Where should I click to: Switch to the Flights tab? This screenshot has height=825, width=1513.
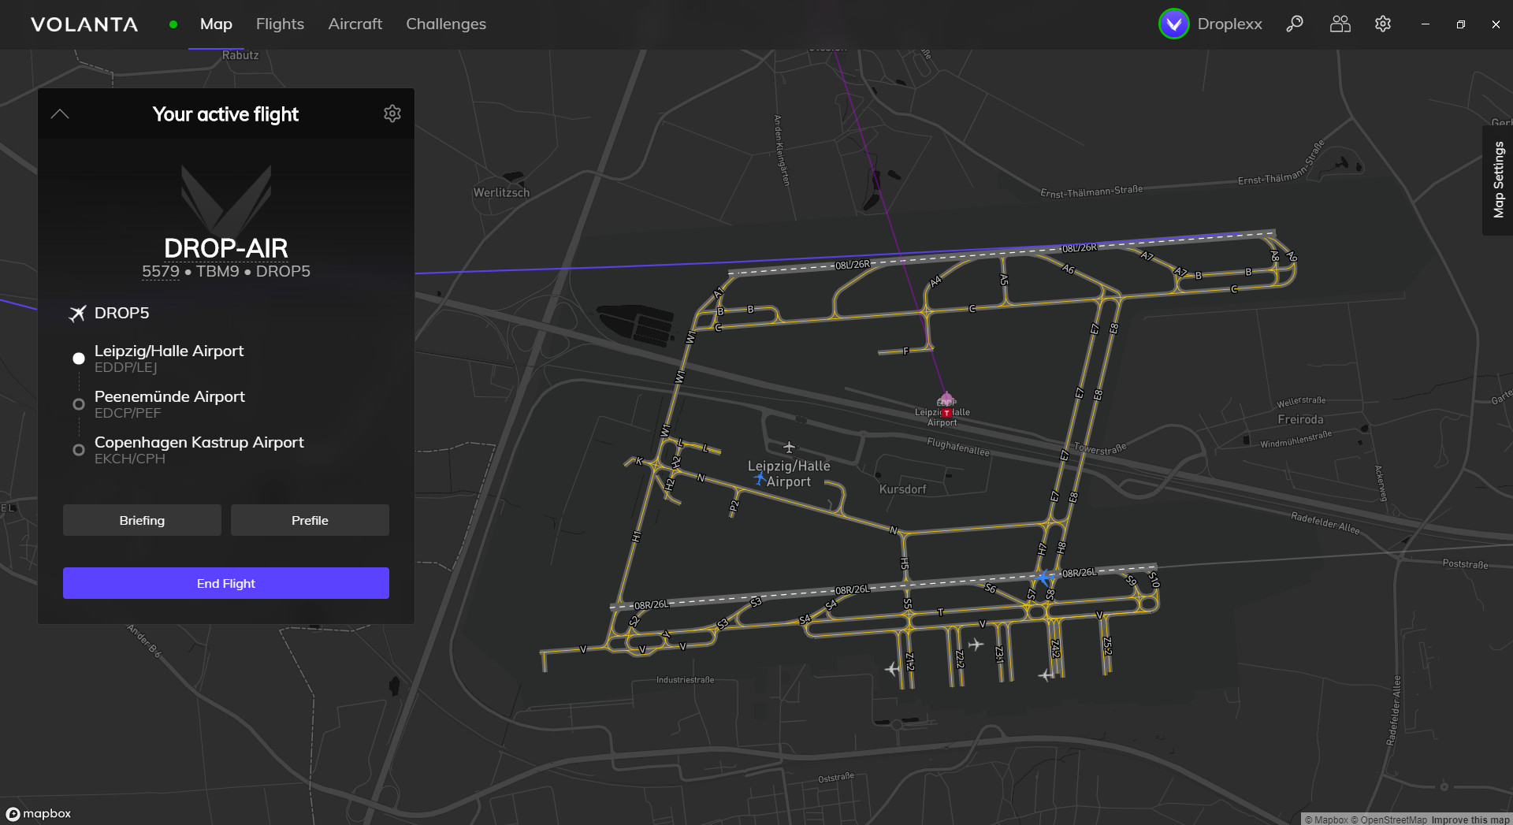280,24
